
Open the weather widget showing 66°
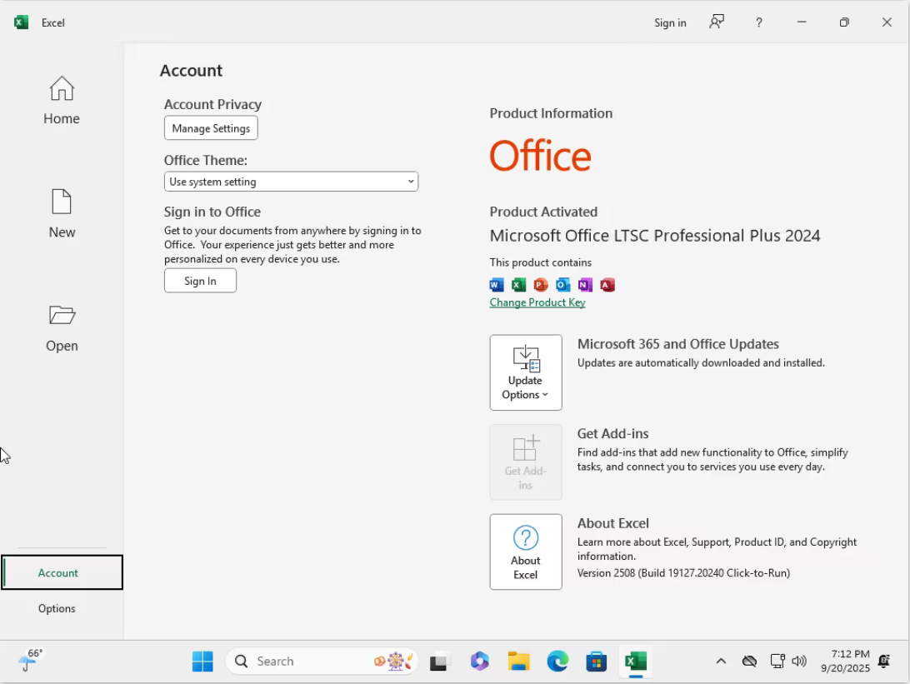tap(30, 660)
